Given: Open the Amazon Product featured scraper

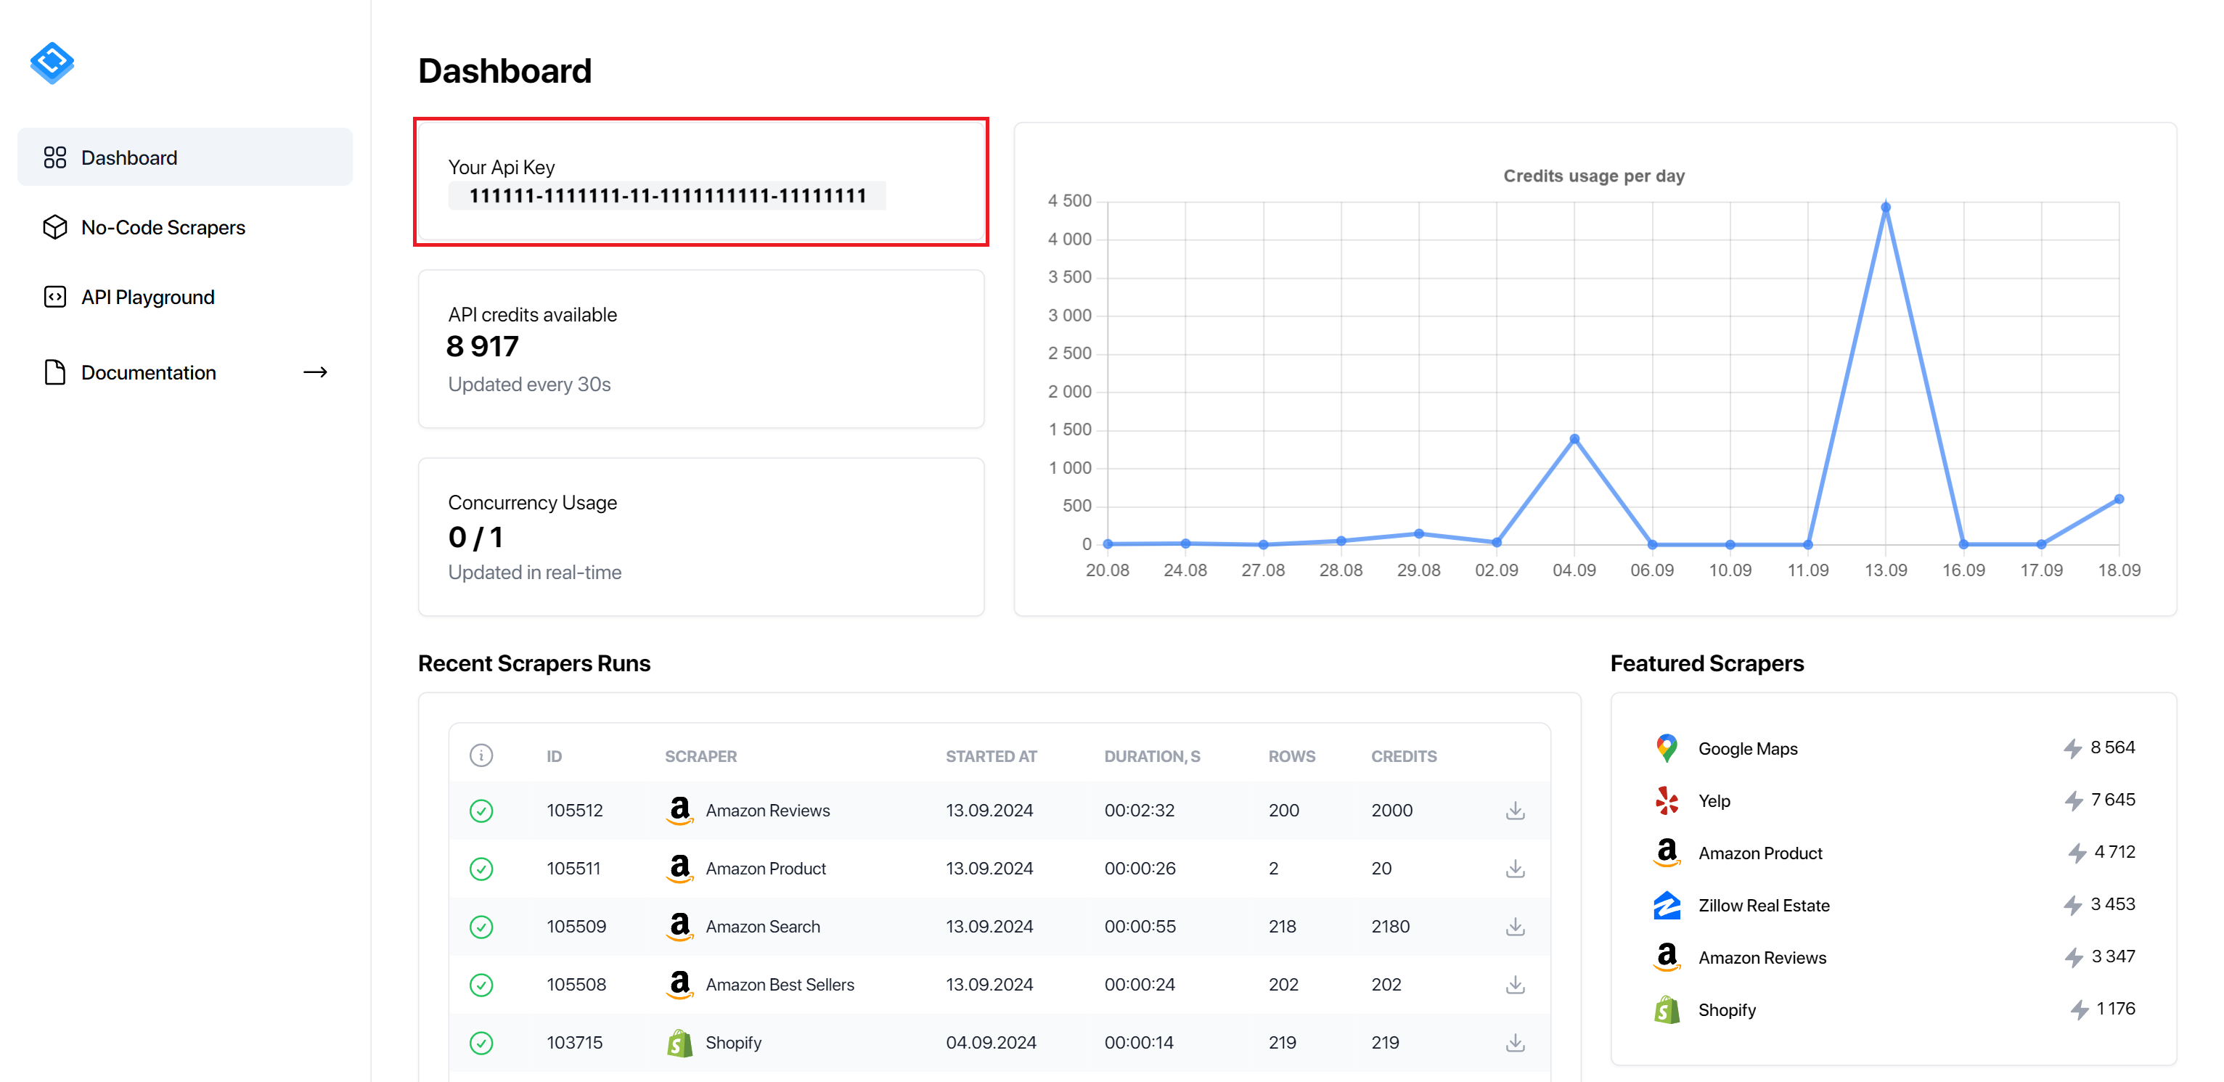Looking at the screenshot, I should (1893, 853).
